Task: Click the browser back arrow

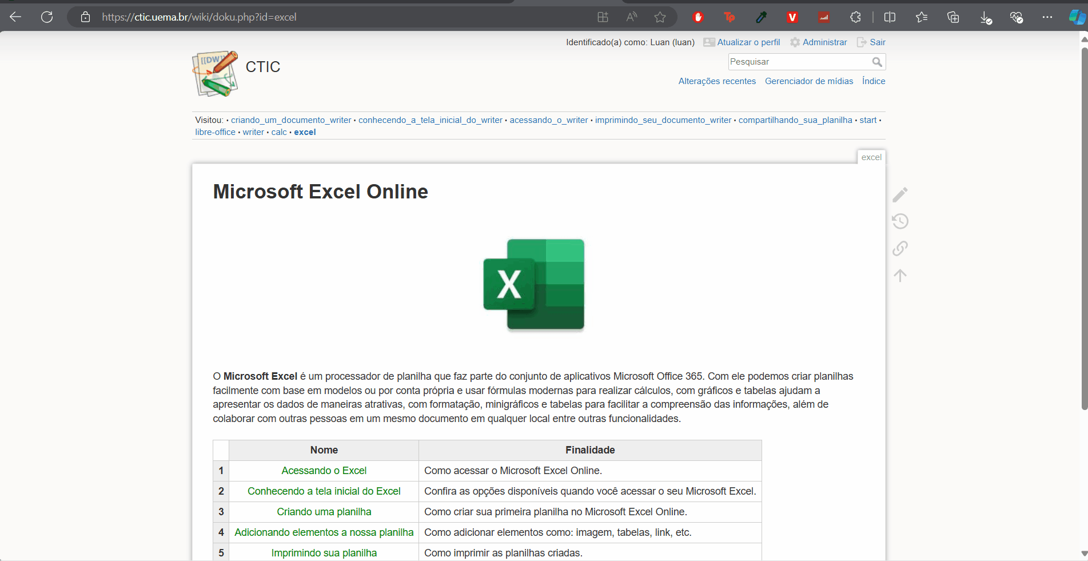Action: tap(15, 17)
